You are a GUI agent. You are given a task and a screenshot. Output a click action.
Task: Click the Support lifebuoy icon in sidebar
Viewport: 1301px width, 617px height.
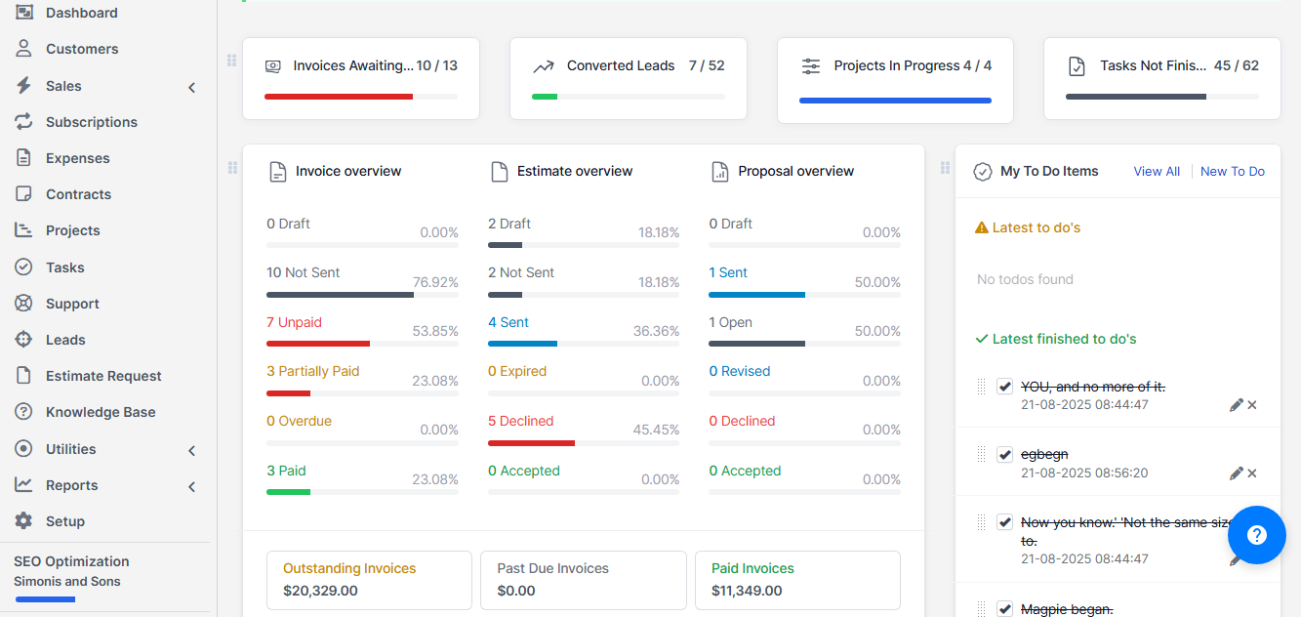pyautogui.click(x=24, y=304)
